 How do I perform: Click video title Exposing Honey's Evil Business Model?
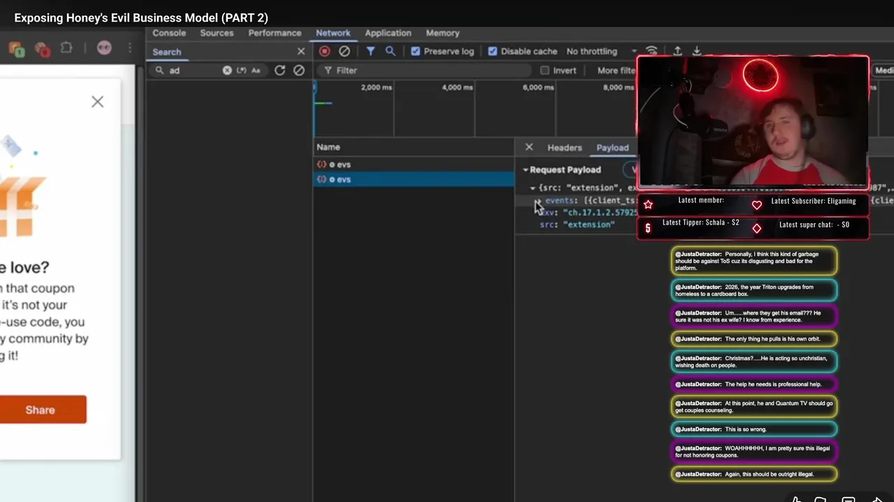pyautogui.click(x=141, y=18)
